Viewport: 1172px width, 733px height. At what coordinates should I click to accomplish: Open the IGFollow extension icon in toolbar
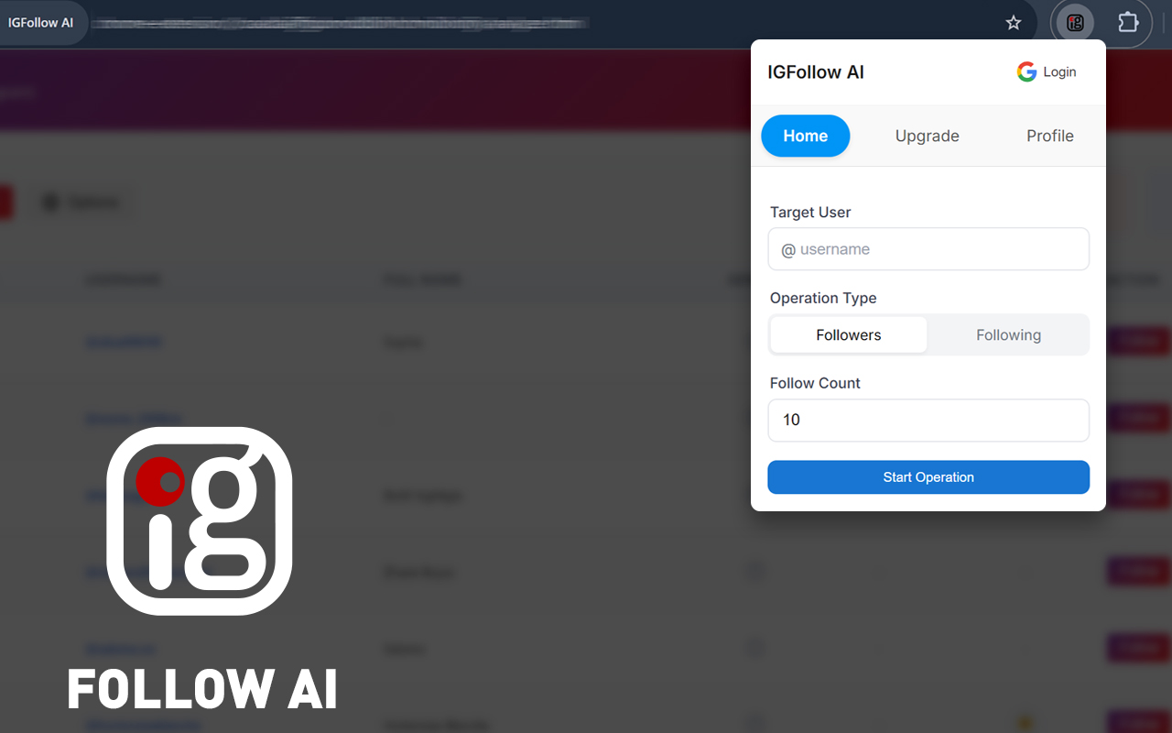pos(1075,23)
